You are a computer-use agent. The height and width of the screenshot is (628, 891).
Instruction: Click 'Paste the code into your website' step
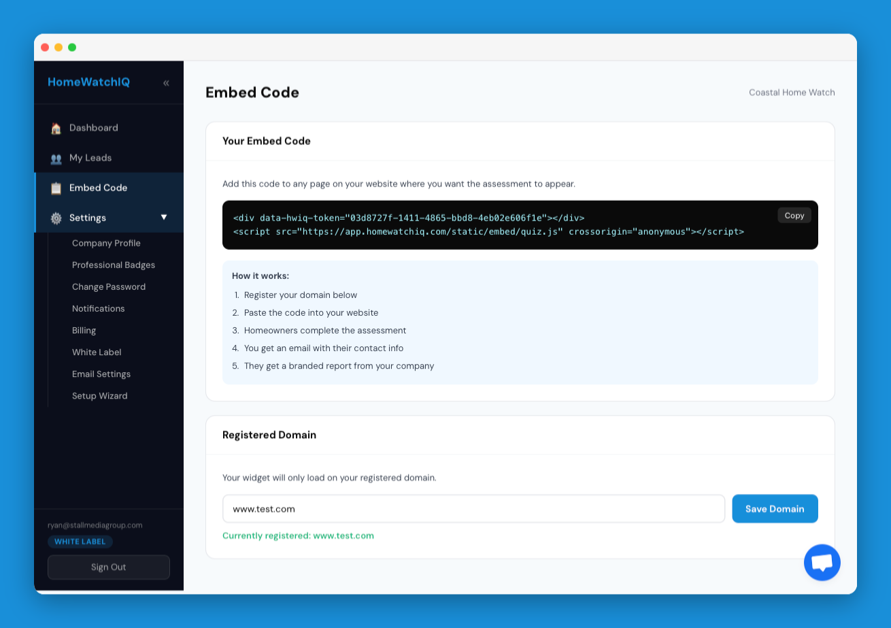pyautogui.click(x=311, y=312)
